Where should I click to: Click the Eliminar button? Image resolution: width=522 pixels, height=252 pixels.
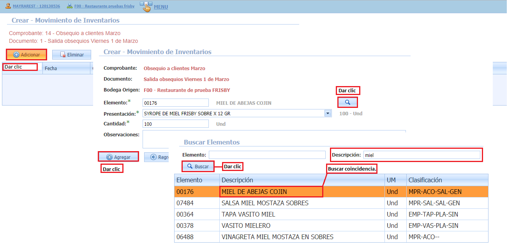(72, 55)
